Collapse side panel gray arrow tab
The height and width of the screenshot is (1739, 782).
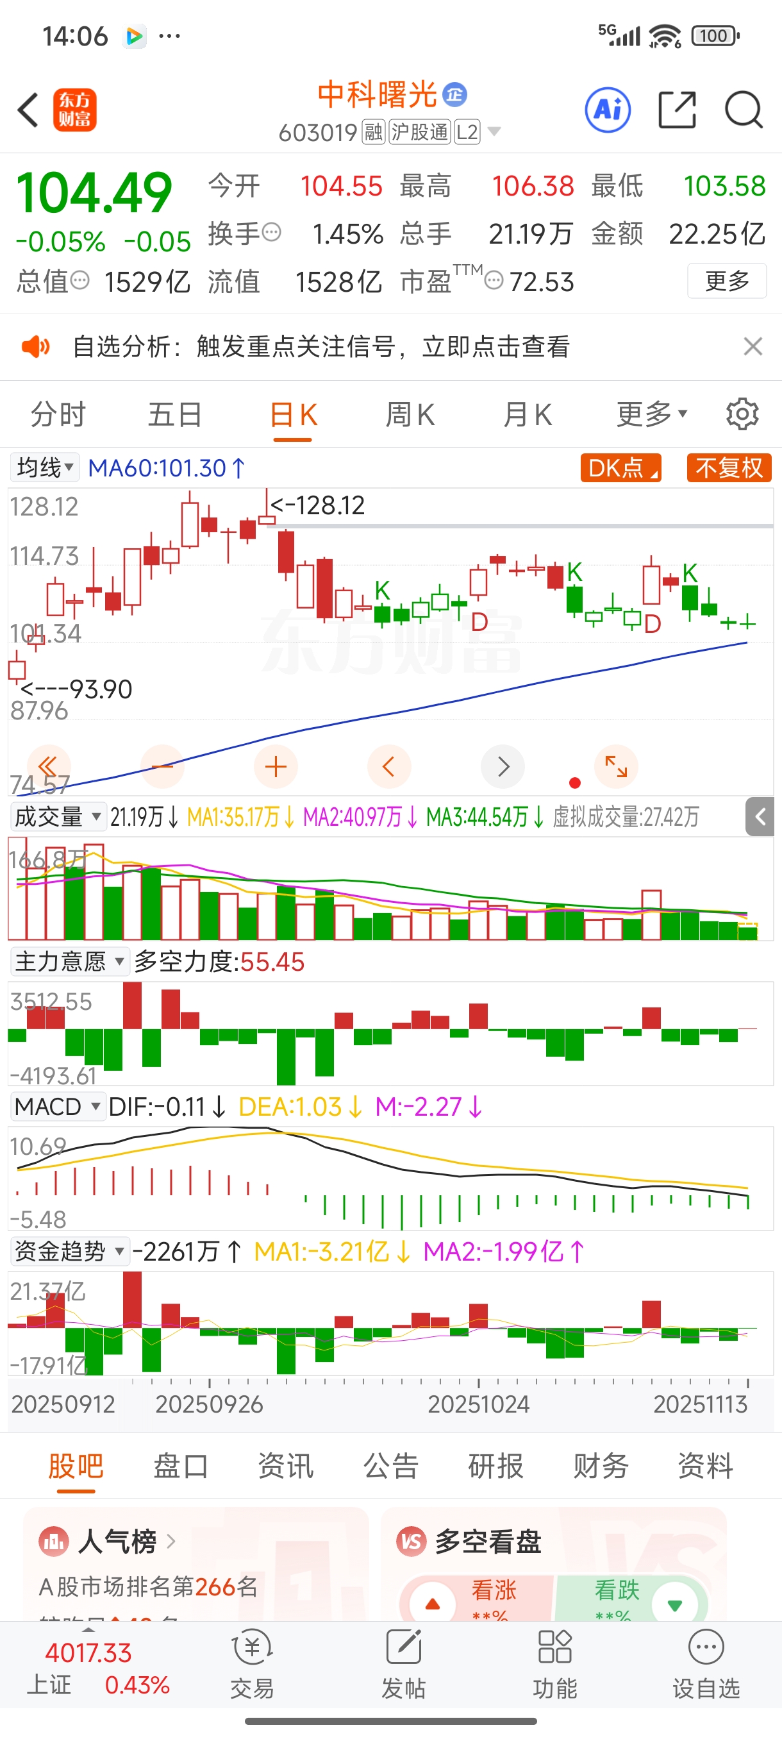tap(760, 817)
